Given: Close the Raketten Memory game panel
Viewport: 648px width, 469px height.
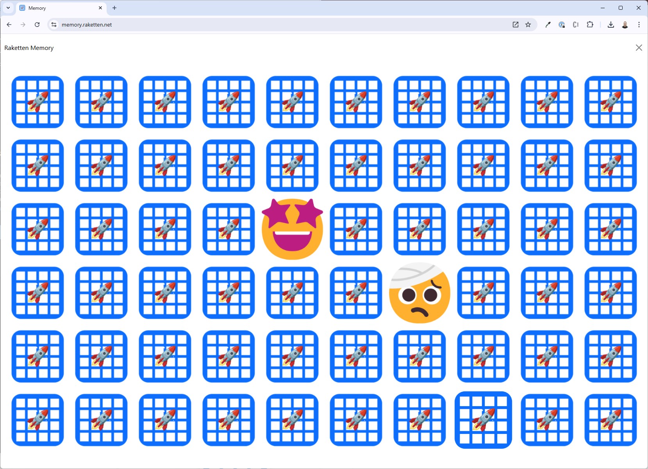Looking at the screenshot, I should point(639,48).
